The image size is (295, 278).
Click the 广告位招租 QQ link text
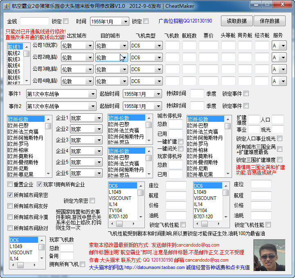point(185,21)
